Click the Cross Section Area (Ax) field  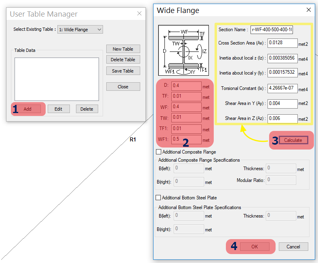point(282,43)
